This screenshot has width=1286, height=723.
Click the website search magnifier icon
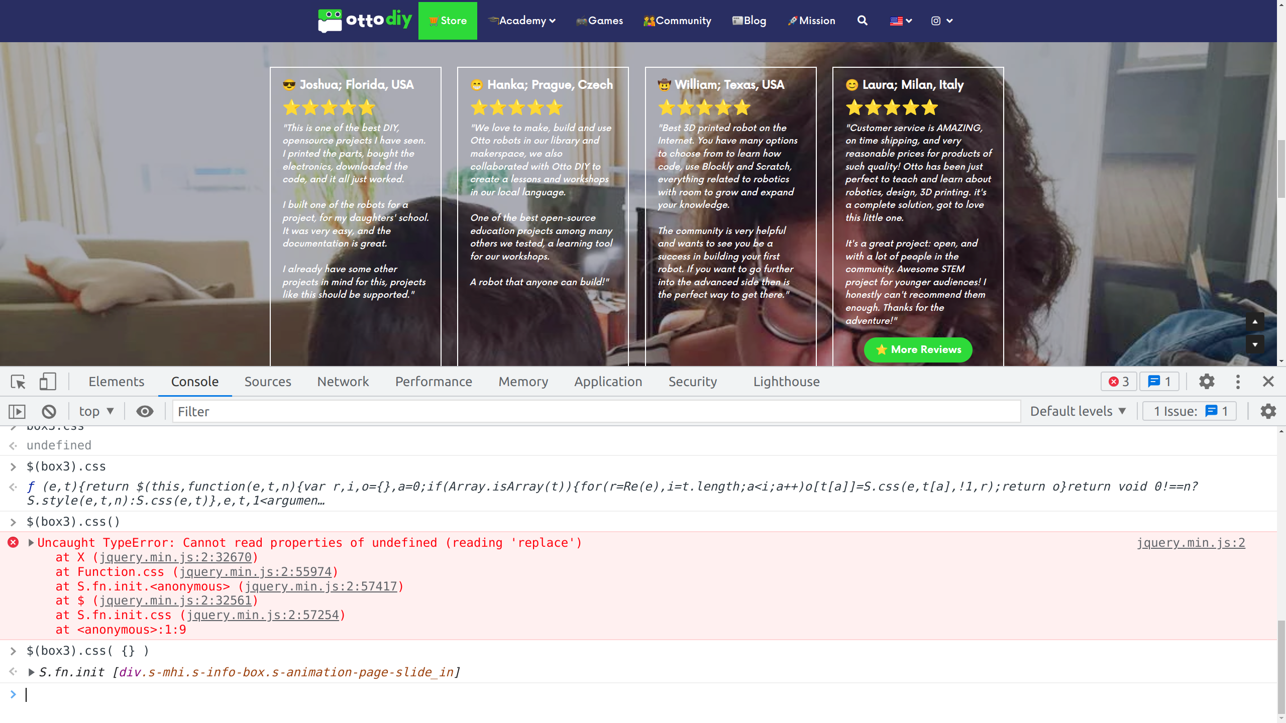click(862, 21)
